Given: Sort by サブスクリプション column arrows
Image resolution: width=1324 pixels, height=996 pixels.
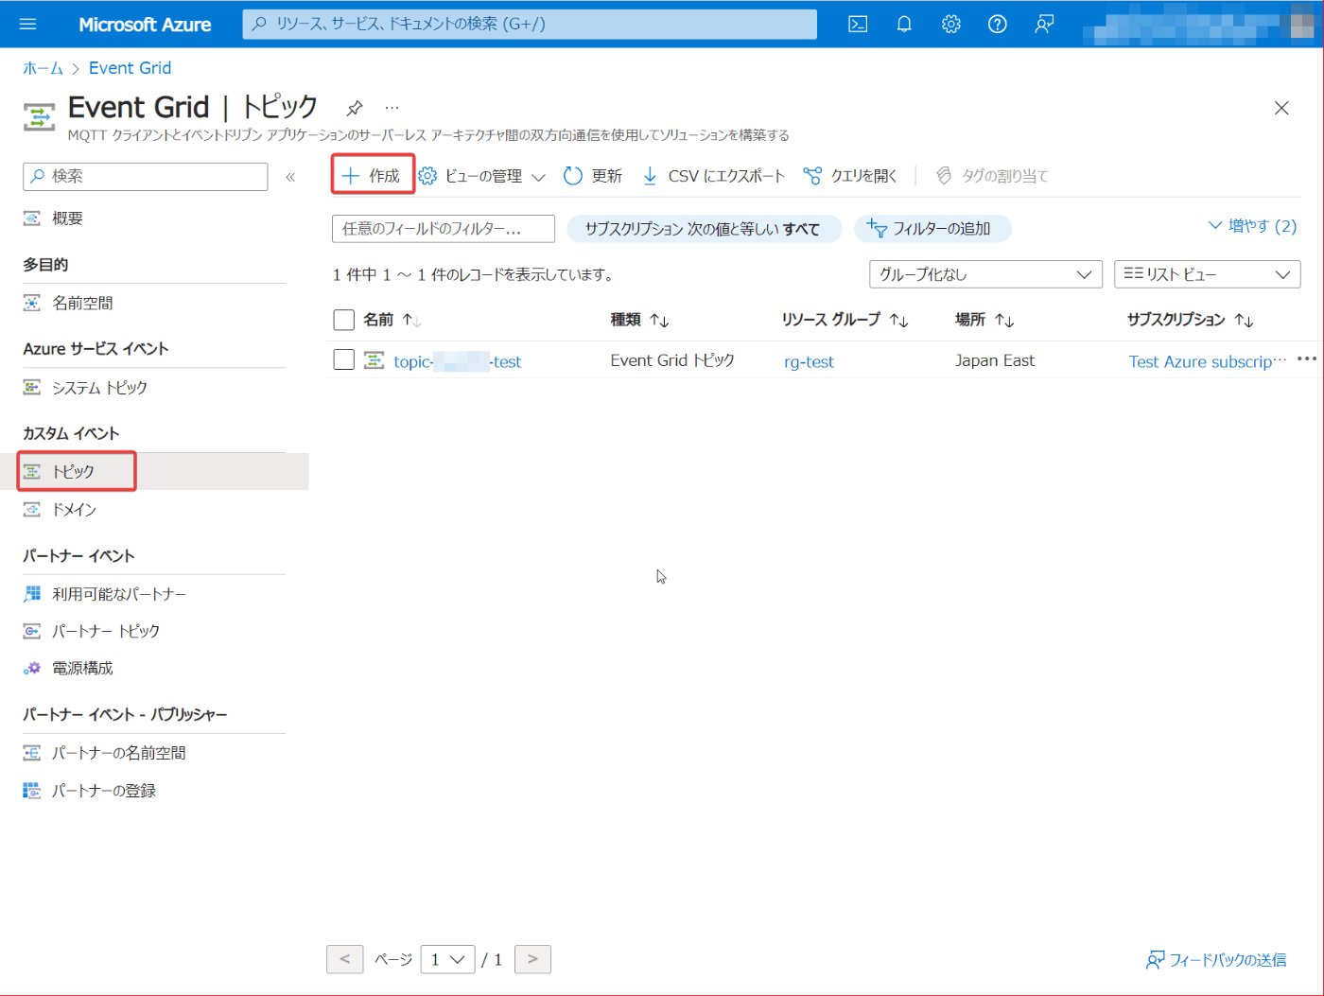Looking at the screenshot, I should coord(1245,321).
